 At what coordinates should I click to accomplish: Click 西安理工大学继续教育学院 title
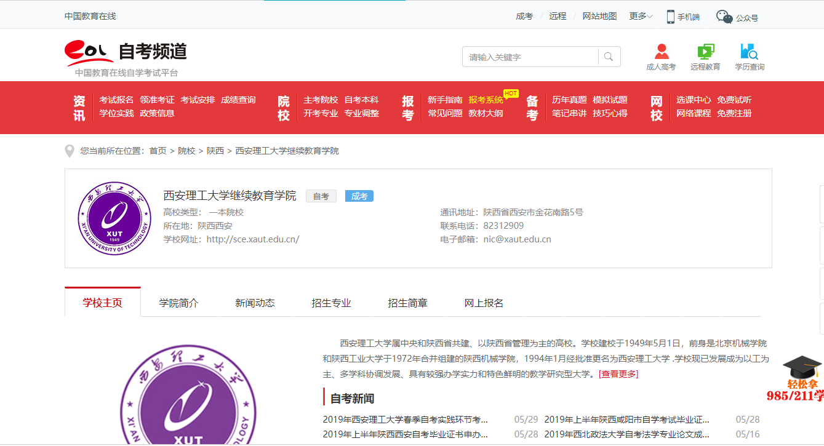point(230,196)
